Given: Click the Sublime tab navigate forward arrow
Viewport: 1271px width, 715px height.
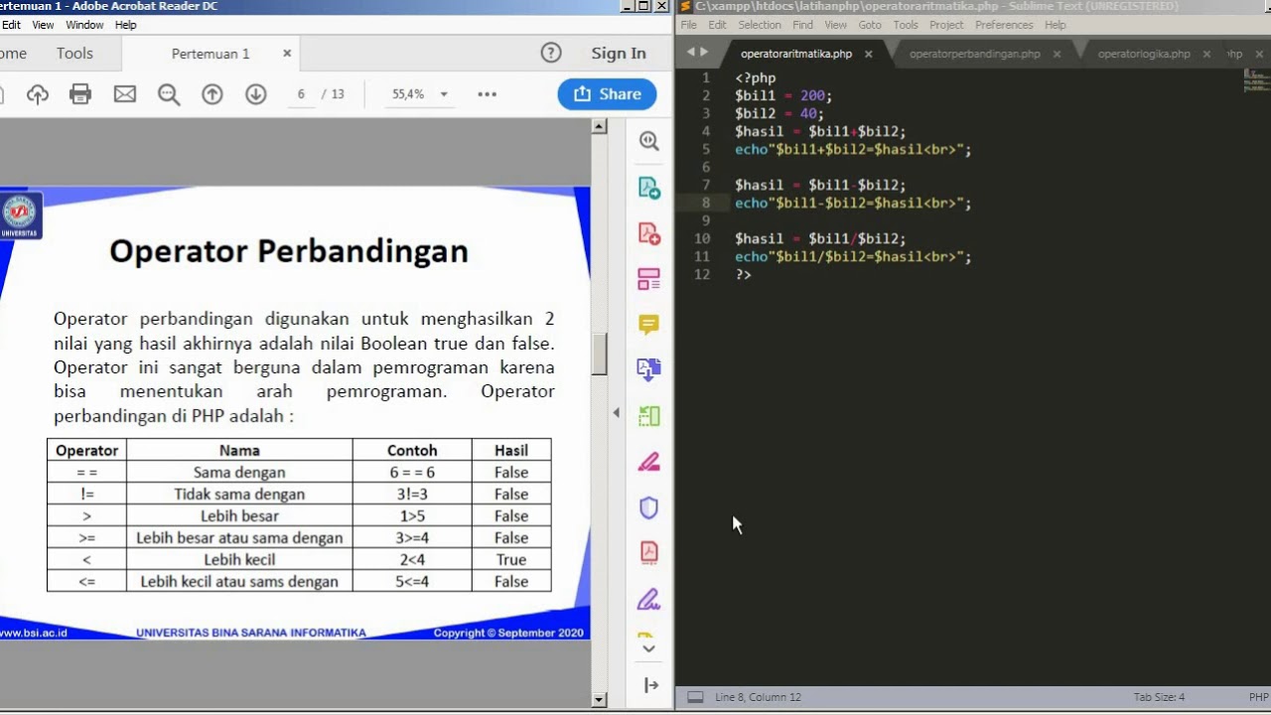Looking at the screenshot, I should click(x=704, y=52).
